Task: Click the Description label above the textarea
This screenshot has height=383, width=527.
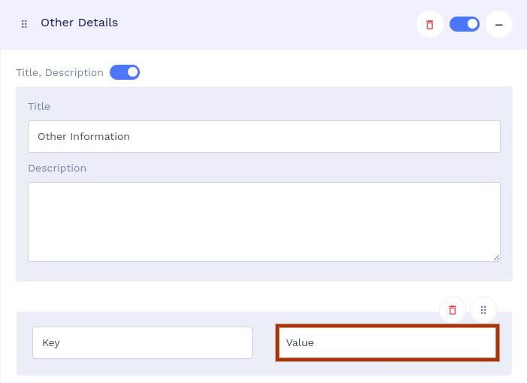Action: click(57, 169)
